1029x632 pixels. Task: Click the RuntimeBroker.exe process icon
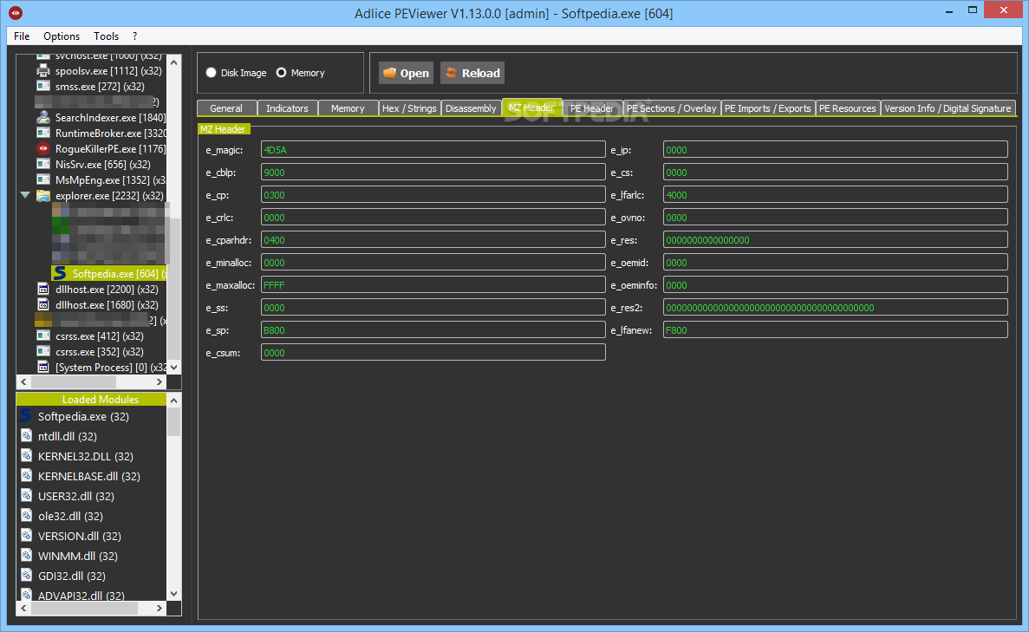click(43, 134)
